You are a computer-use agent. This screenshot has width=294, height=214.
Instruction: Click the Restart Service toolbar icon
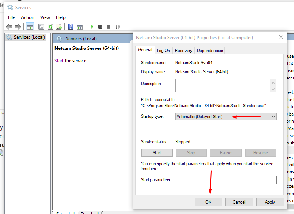118,27
